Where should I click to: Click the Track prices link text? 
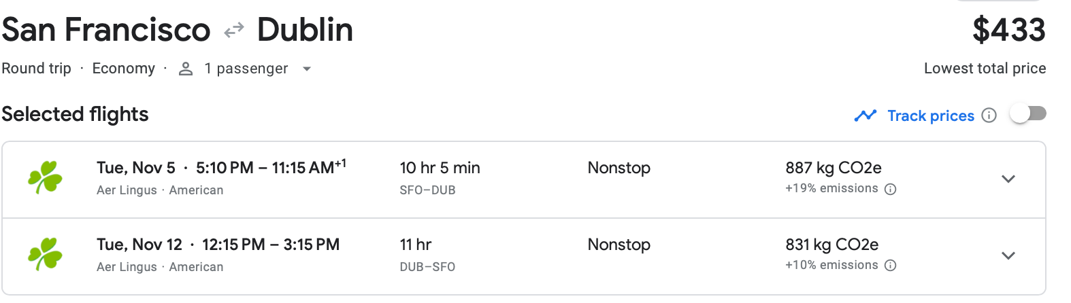pyautogui.click(x=930, y=115)
